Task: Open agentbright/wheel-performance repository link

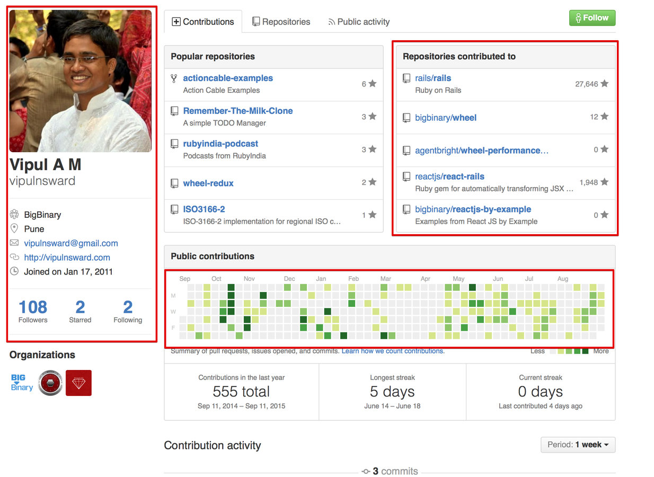Action: tap(482, 151)
